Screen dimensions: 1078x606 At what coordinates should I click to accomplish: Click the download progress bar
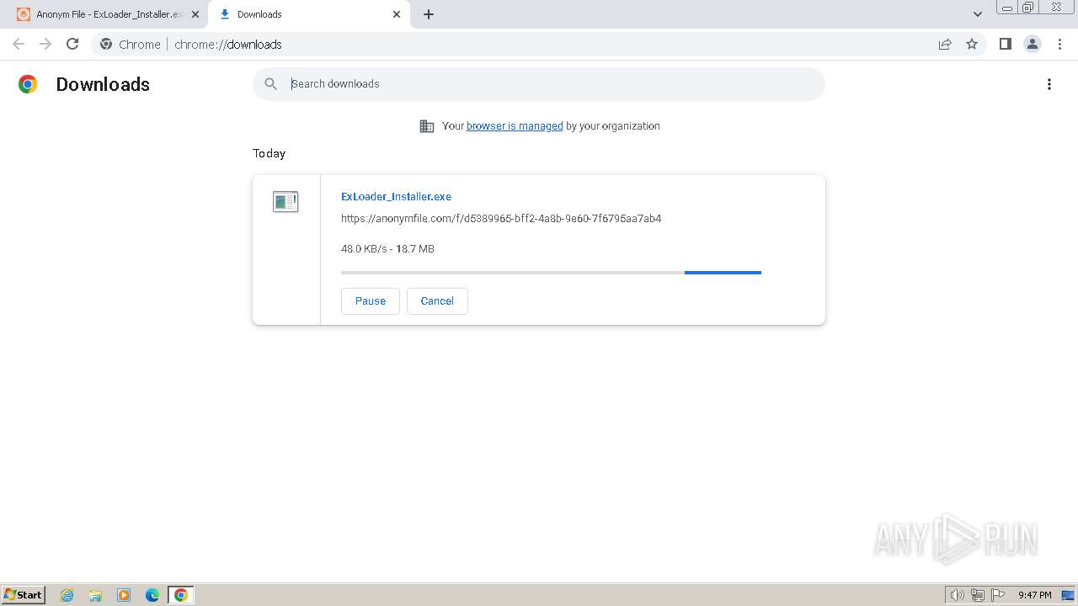(551, 273)
